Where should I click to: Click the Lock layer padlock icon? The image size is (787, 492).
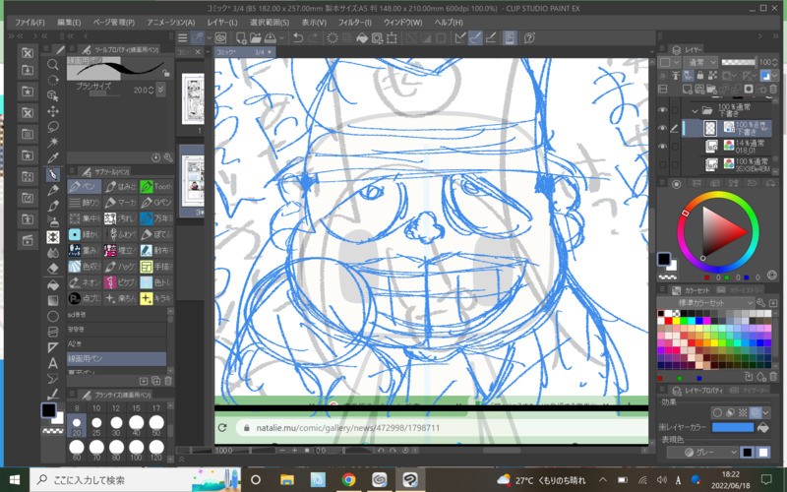pos(700,76)
